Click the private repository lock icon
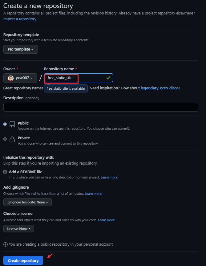This screenshot has width=206, height=266. (x=12, y=139)
